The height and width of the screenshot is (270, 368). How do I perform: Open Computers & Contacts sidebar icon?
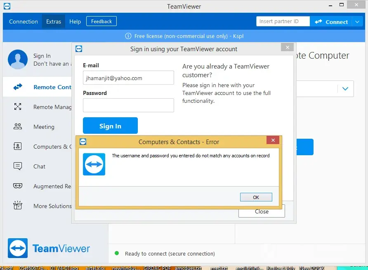tap(18, 147)
